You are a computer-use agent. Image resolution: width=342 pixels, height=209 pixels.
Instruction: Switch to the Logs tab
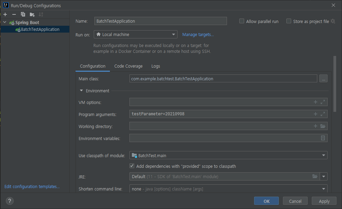(x=156, y=66)
